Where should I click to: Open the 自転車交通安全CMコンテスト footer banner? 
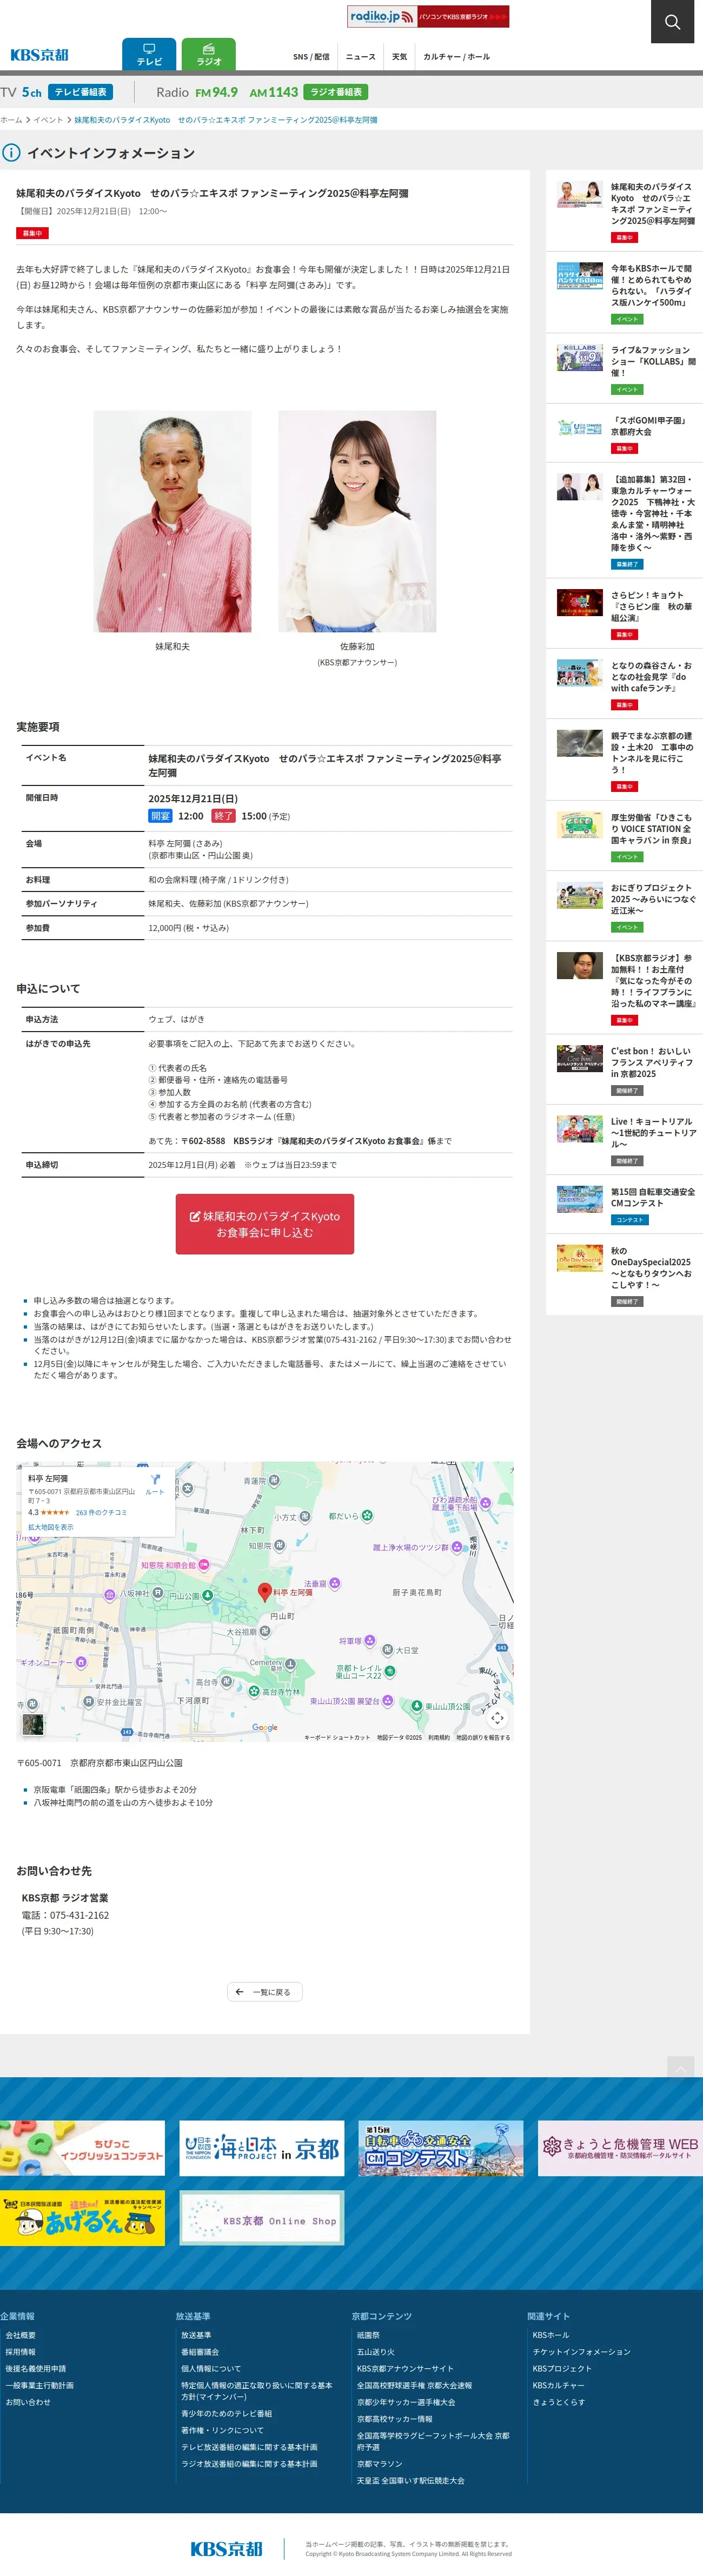coord(441,2148)
